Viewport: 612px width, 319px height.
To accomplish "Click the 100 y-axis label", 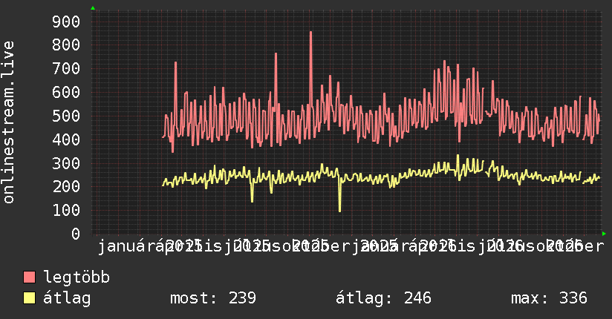I will [66, 211].
